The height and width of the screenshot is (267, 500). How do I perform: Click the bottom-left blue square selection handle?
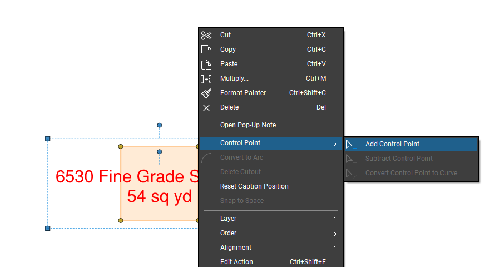(47, 229)
